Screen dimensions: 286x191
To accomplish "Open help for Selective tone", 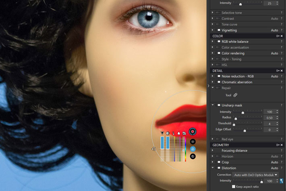I will tap(282, 13).
